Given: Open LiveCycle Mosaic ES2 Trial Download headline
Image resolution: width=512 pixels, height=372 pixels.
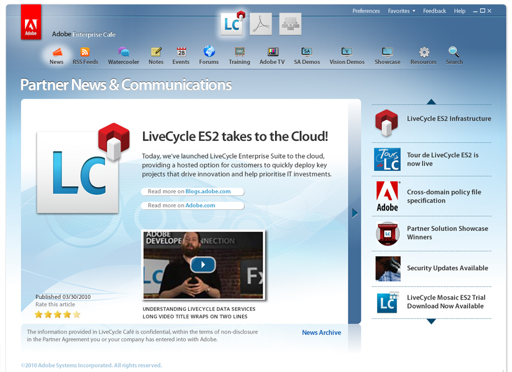Looking at the screenshot, I should click(x=446, y=302).
